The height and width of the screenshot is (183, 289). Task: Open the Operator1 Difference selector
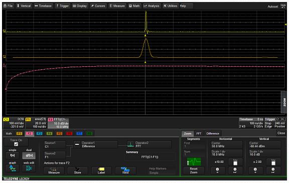click(95, 144)
